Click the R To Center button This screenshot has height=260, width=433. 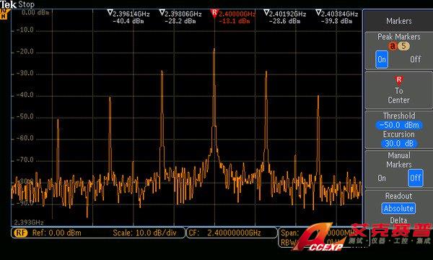(399, 90)
